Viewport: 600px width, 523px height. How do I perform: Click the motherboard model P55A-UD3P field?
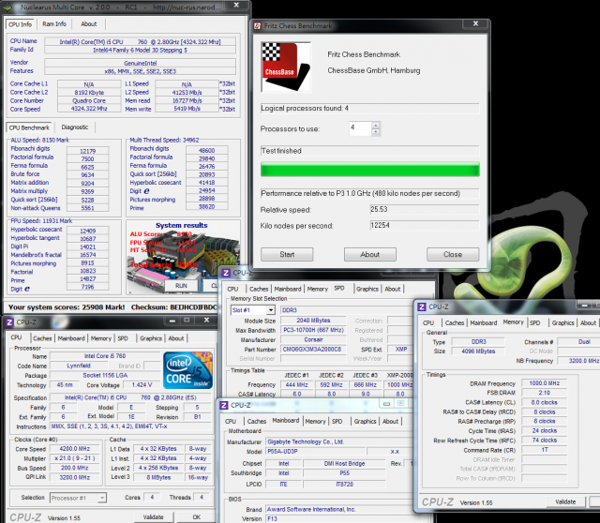click(314, 451)
